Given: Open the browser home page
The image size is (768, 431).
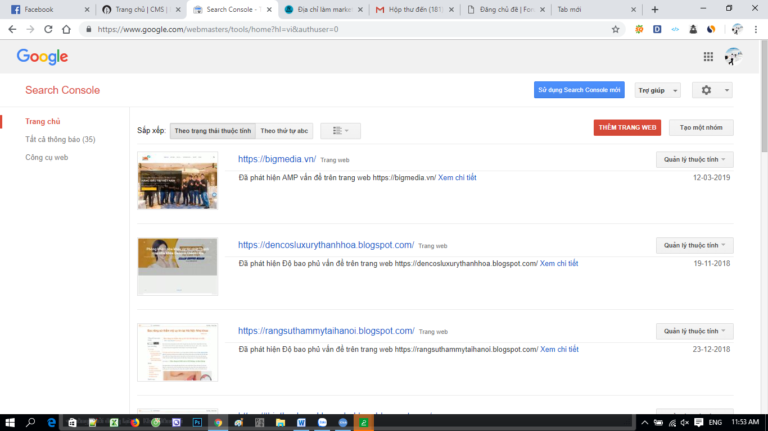Looking at the screenshot, I should 66,29.
